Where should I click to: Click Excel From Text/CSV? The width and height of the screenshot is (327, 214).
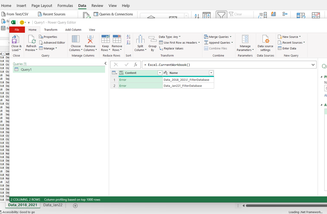coord(15,14)
